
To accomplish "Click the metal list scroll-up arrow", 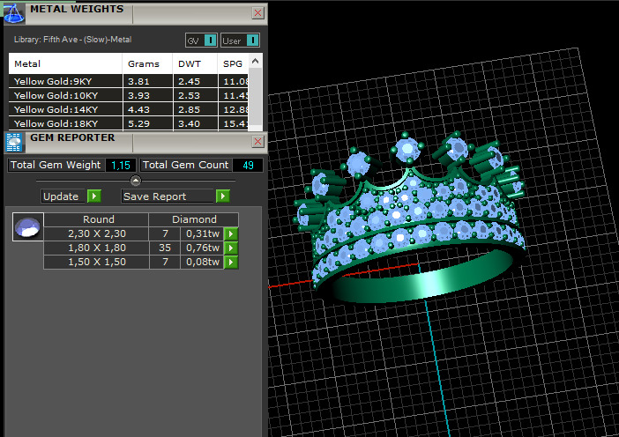I will point(255,61).
